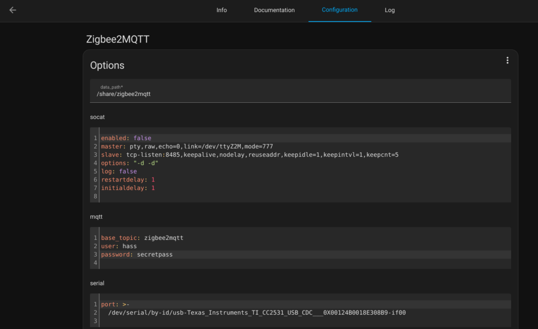Click the 'base_topic: zigbee2mqtt' line
The width and height of the screenshot is (538, 329).
click(x=142, y=238)
